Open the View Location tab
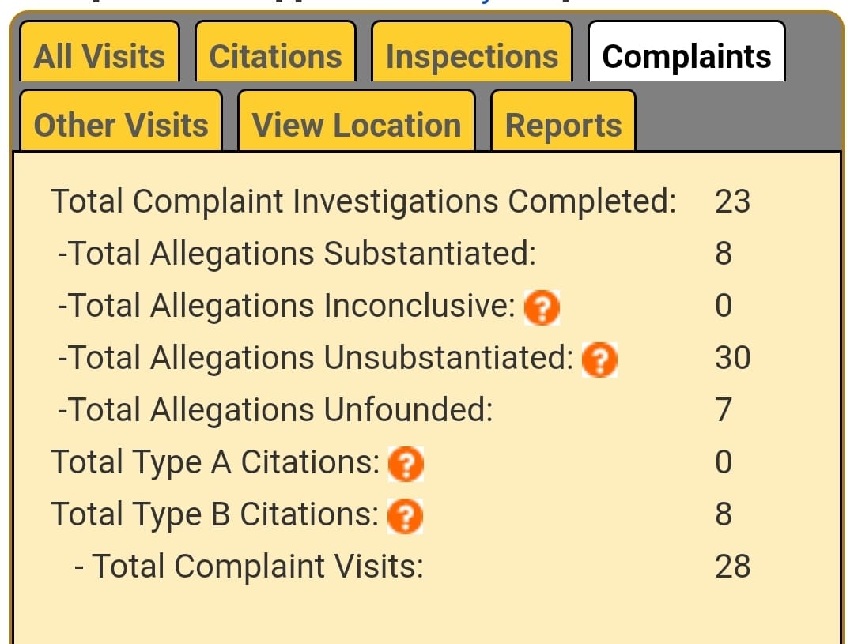This screenshot has width=854, height=644. point(357,125)
